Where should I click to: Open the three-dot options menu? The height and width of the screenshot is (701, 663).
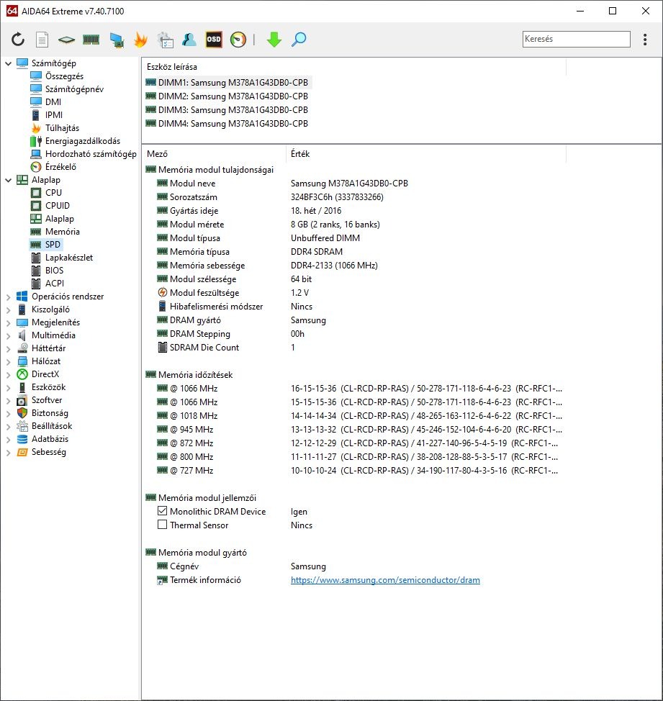click(645, 40)
